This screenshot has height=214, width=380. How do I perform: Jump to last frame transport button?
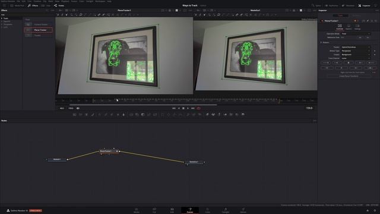193,108
